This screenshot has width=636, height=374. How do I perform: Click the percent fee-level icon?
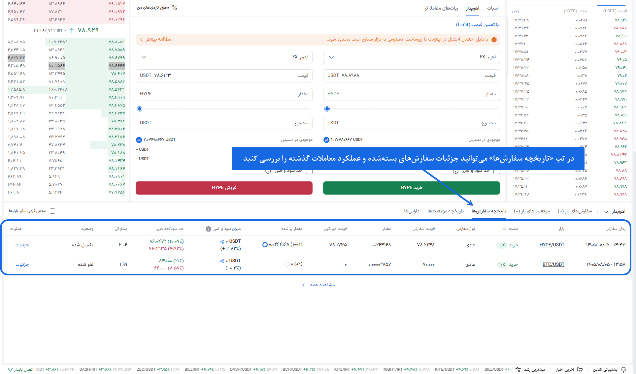[x=175, y=8]
